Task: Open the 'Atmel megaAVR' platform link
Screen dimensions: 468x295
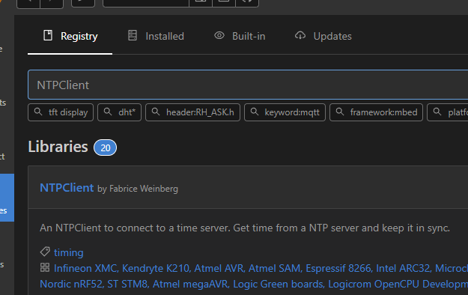Action: (x=190, y=284)
